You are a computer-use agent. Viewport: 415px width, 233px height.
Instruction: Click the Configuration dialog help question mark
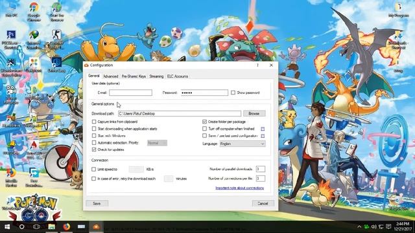pyautogui.click(x=257, y=65)
